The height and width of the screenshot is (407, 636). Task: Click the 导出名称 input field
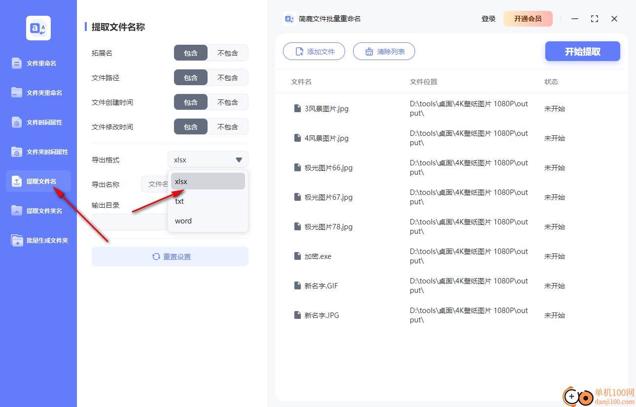pyautogui.click(x=155, y=184)
